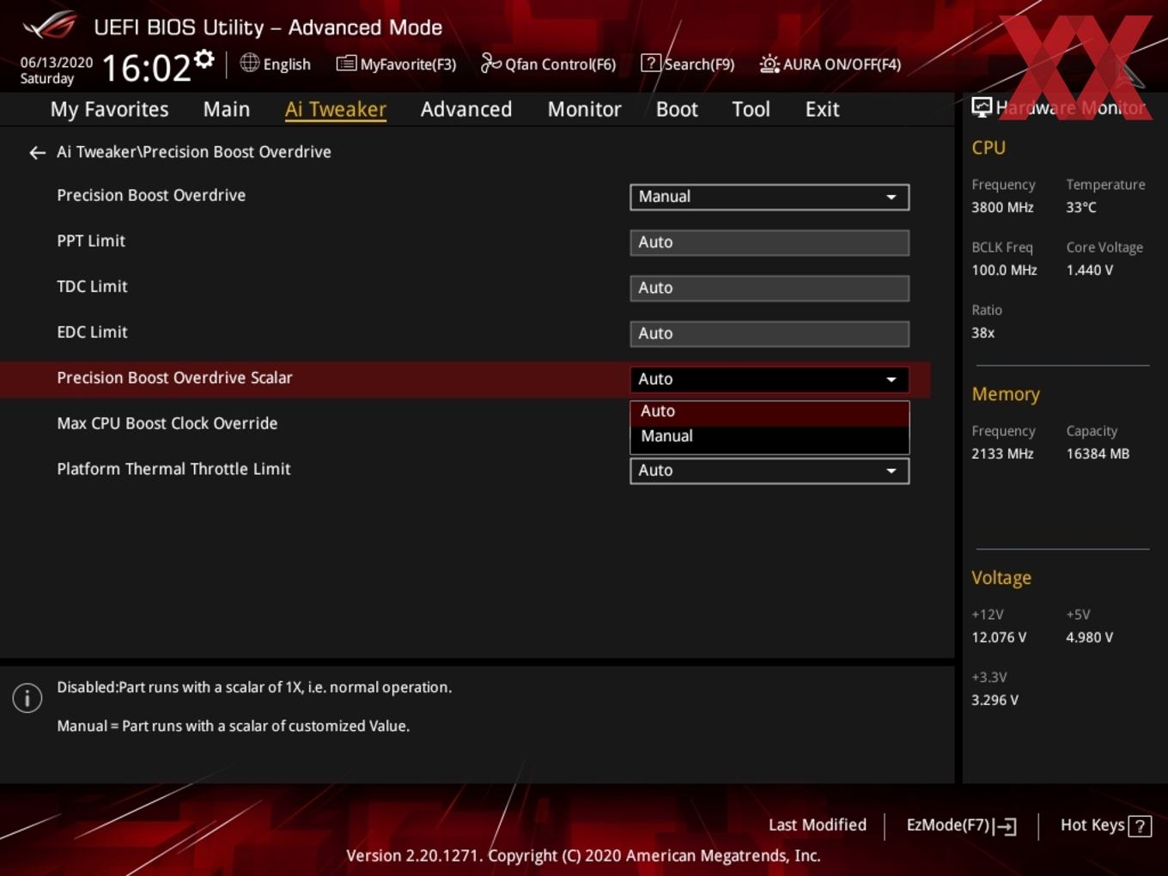The image size is (1168, 876).
Task: Open the My Favorites tab
Action: coord(109,109)
